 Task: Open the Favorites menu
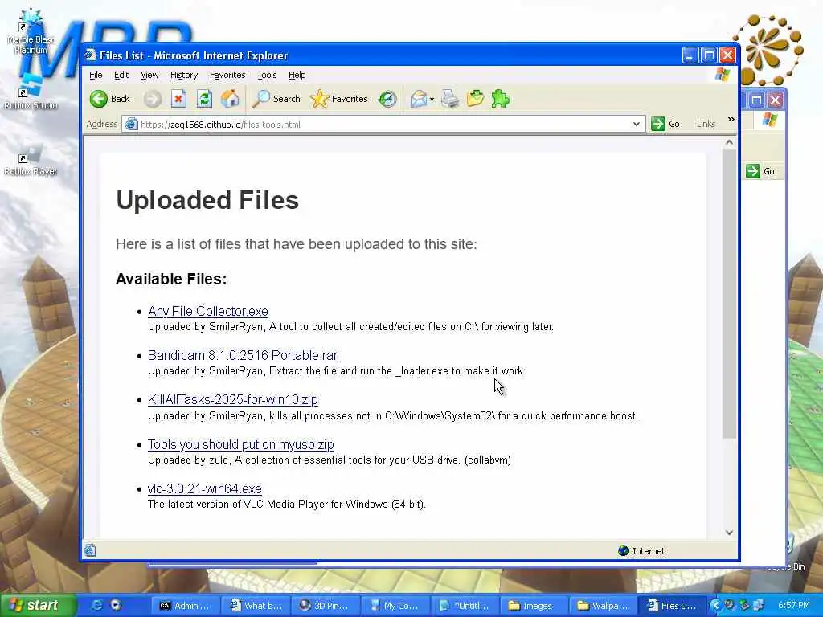pos(227,75)
